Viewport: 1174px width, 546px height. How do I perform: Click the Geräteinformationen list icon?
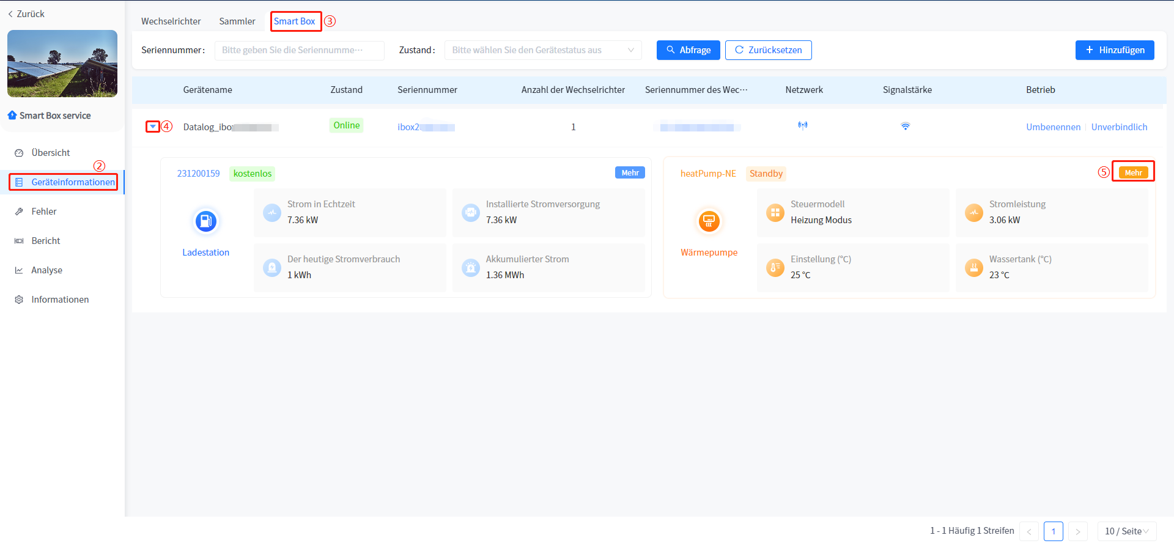point(19,182)
